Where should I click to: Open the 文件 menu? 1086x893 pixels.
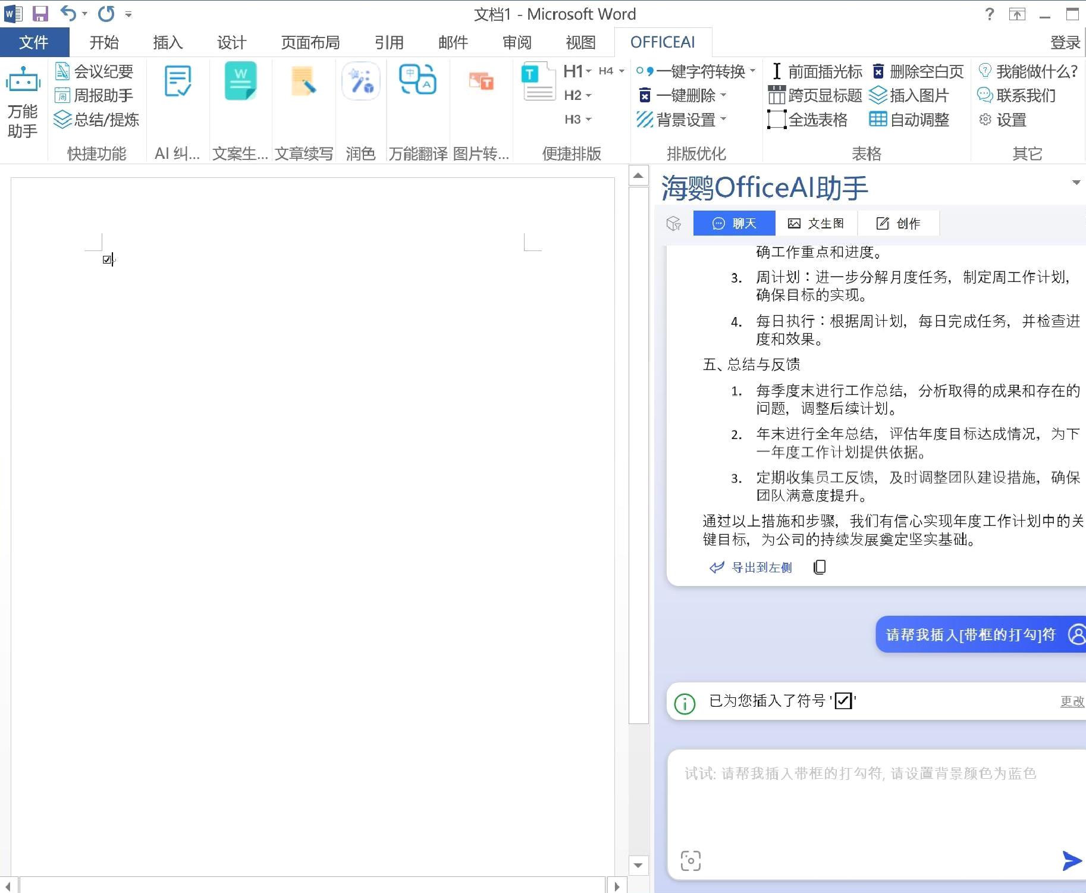pos(34,42)
